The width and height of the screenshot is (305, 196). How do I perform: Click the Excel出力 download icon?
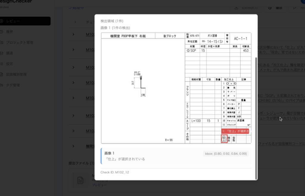(236, 8)
